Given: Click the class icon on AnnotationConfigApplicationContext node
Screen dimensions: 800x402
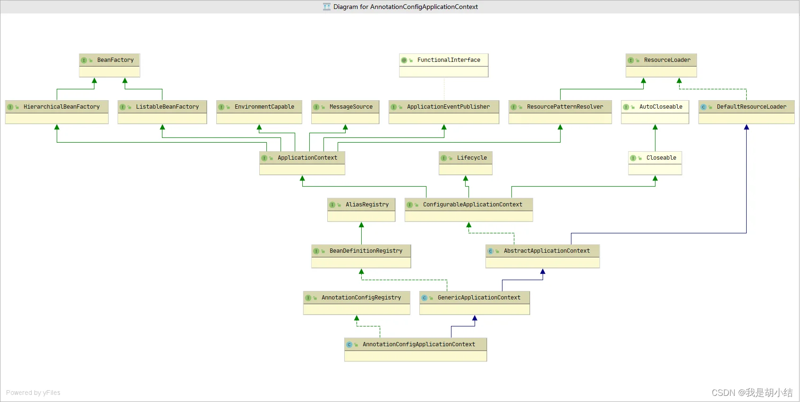Looking at the screenshot, I should pos(349,345).
